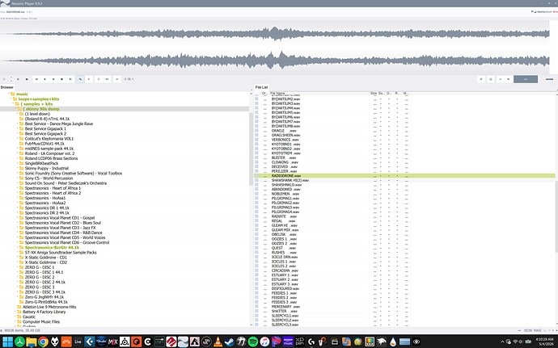Select the Ableton Live 9 Metronome Hits folder
The image size is (558, 348).
click(49, 307)
